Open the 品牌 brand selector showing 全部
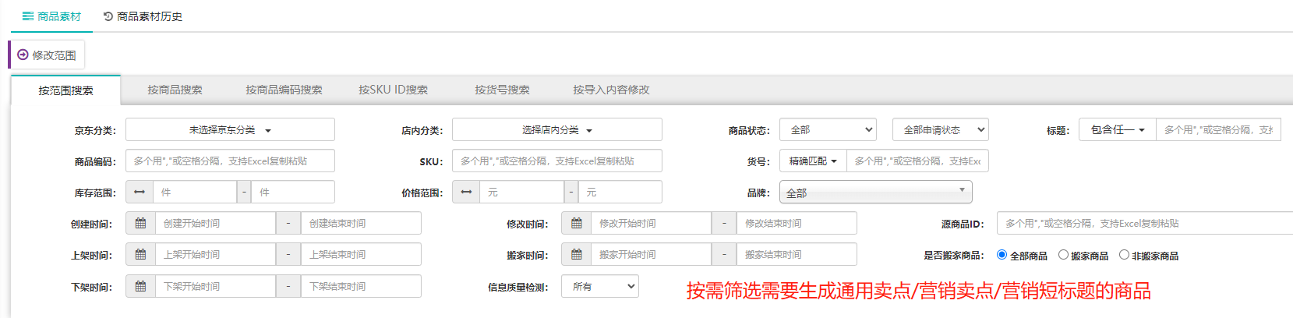 (875, 193)
